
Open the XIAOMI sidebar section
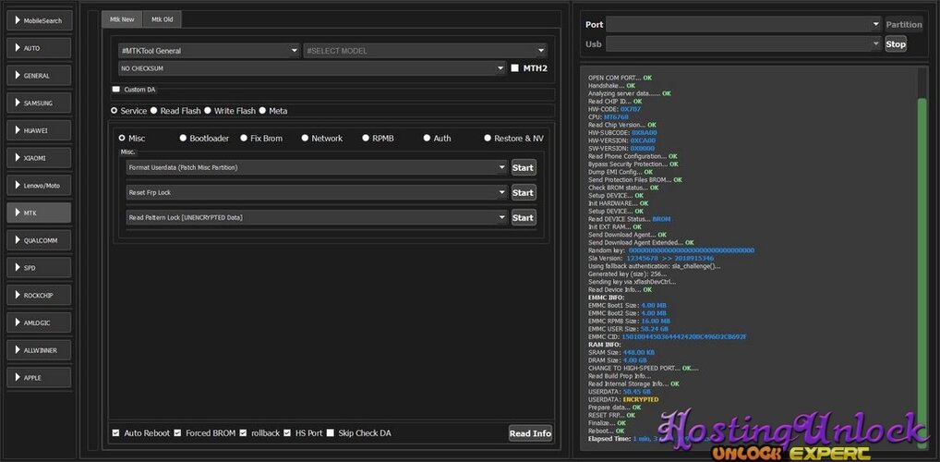click(x=39, y=158)
